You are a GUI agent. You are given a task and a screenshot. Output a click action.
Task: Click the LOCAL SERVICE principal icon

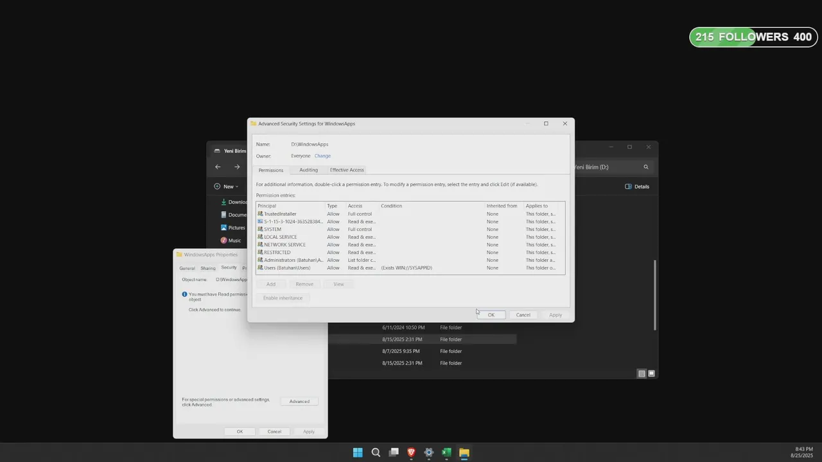point(260,237)
